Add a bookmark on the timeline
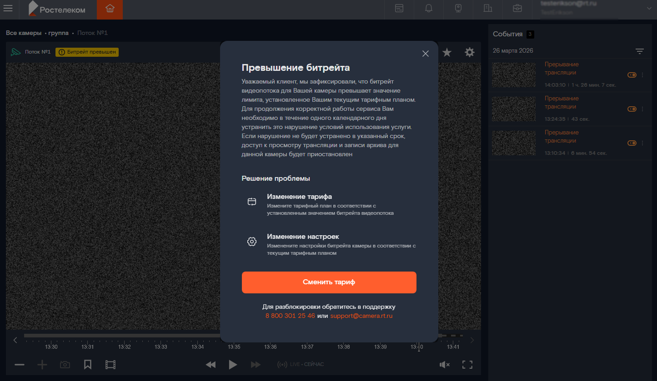The width and height of the screenshot is (657, 381). 88,365
